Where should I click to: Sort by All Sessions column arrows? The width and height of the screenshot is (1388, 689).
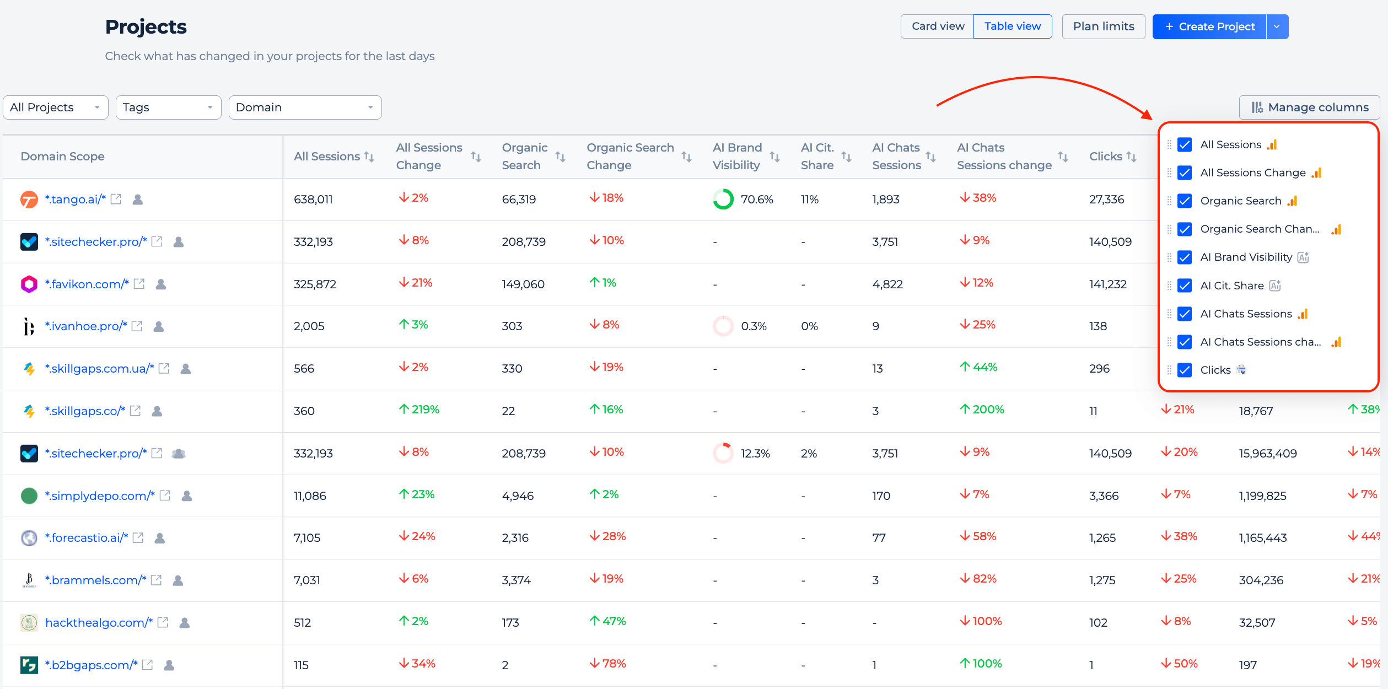tap(369, 157)
